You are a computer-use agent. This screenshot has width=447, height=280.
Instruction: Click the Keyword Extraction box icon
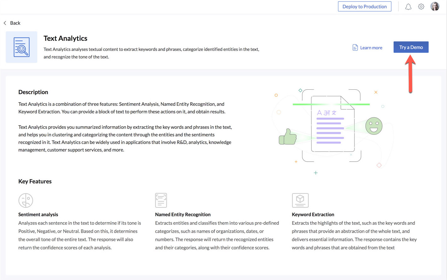(x=300, y=200)
